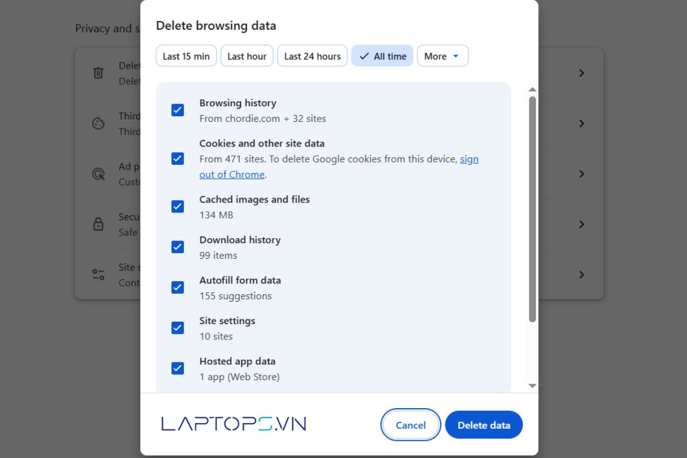Image resolution: width=687 pixels, height=458 pixels.
Task: Expand the Security row chevron
Action: point(582,224)
